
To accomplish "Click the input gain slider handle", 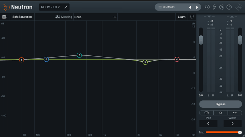I will pyautogui.click(x=201, y=40).
